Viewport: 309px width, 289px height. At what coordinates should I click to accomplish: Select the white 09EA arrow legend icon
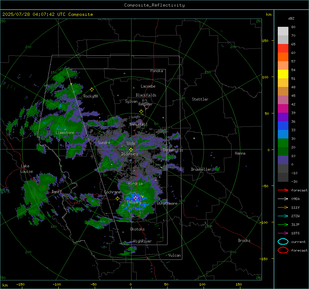pos(283,199)
